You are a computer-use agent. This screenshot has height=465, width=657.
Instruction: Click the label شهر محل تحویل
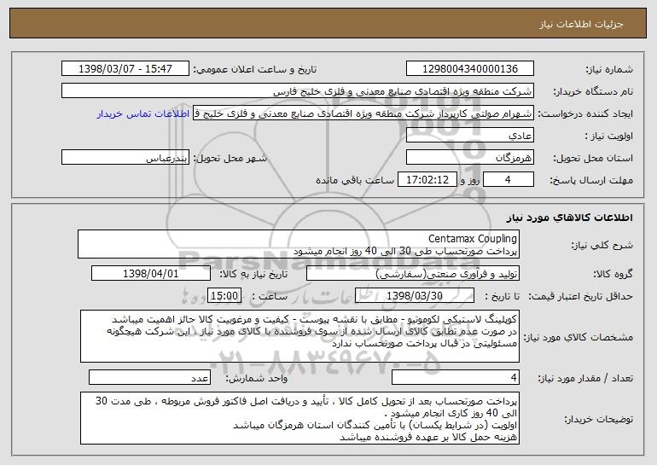click(x=230, y=158)
